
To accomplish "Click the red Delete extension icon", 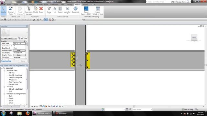I will click(x=41, y=9).
